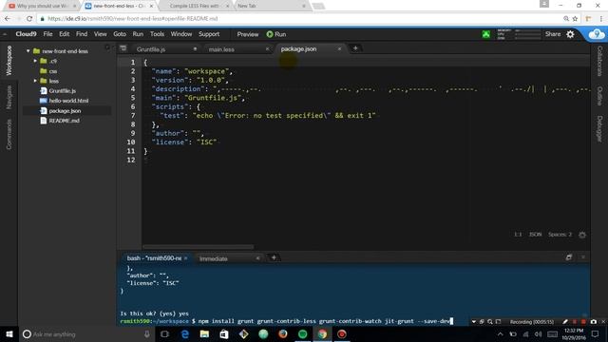
Task: Switch to the Immediate console tab
Action: 213,258
